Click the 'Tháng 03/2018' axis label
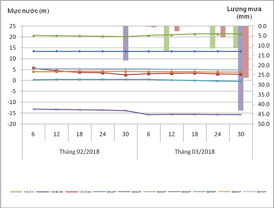The image size is (274, 208). pyautogui.click(x=195, y=152)
